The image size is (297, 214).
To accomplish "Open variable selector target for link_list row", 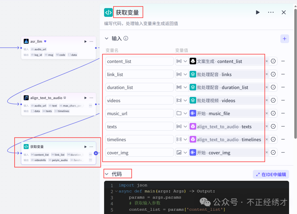I will click(273, 74).
